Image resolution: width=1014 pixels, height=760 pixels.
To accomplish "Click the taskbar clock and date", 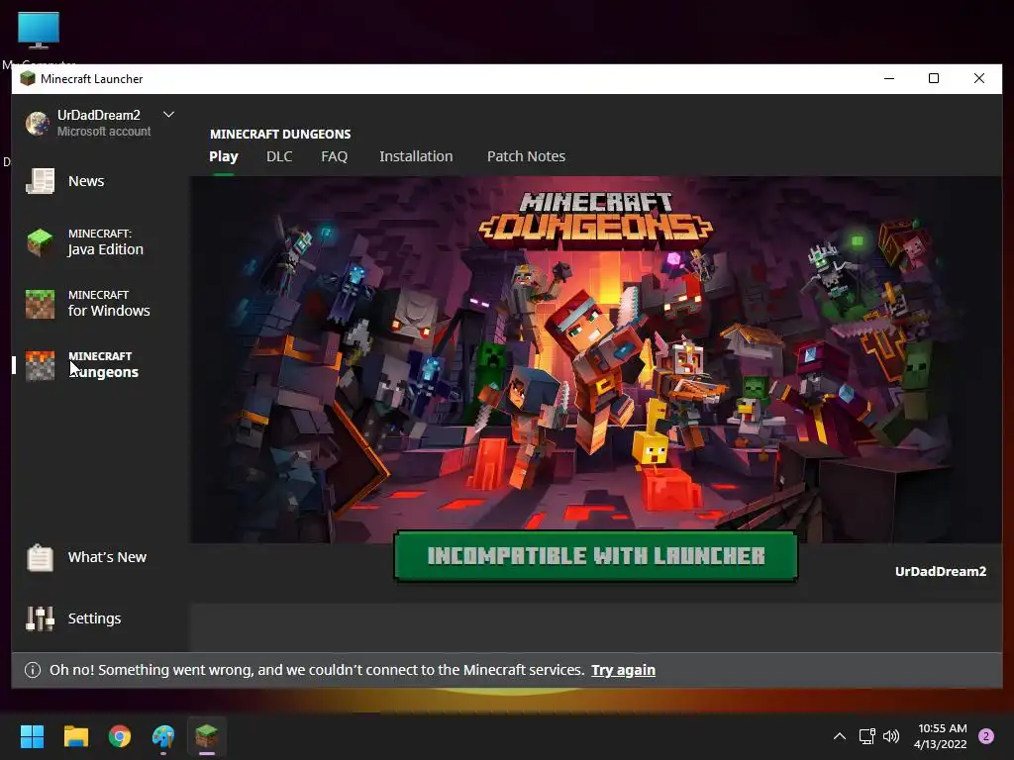I will (x=941, y=736).
